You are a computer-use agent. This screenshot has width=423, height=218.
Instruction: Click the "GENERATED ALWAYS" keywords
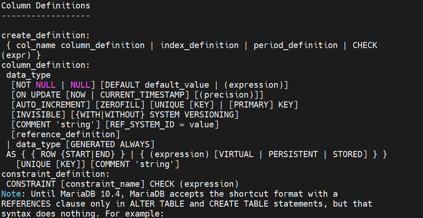click(x=112, y=144)
